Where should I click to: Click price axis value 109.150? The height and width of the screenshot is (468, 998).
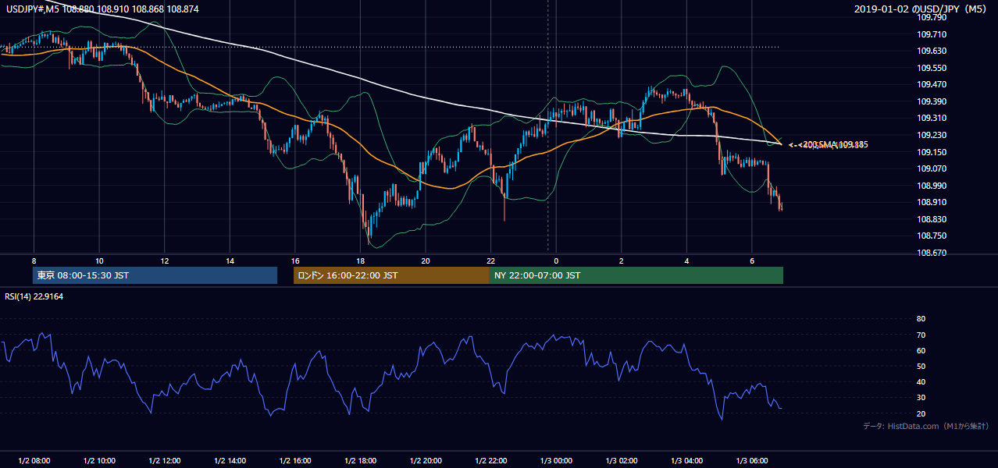click(932, 152)
